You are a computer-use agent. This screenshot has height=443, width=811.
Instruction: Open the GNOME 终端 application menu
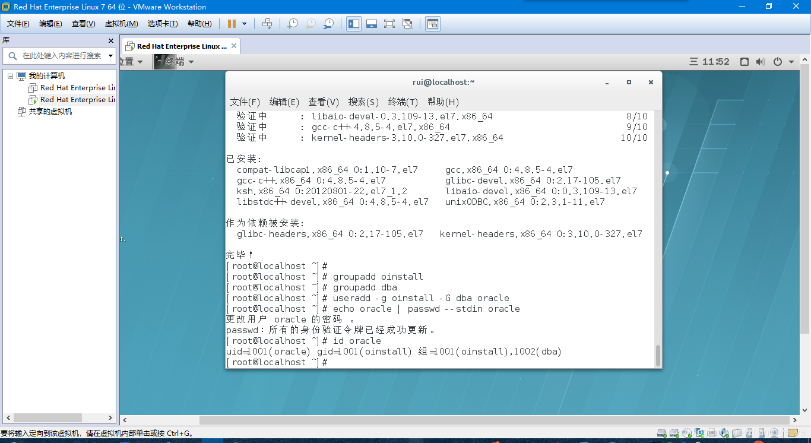(173, 62)
